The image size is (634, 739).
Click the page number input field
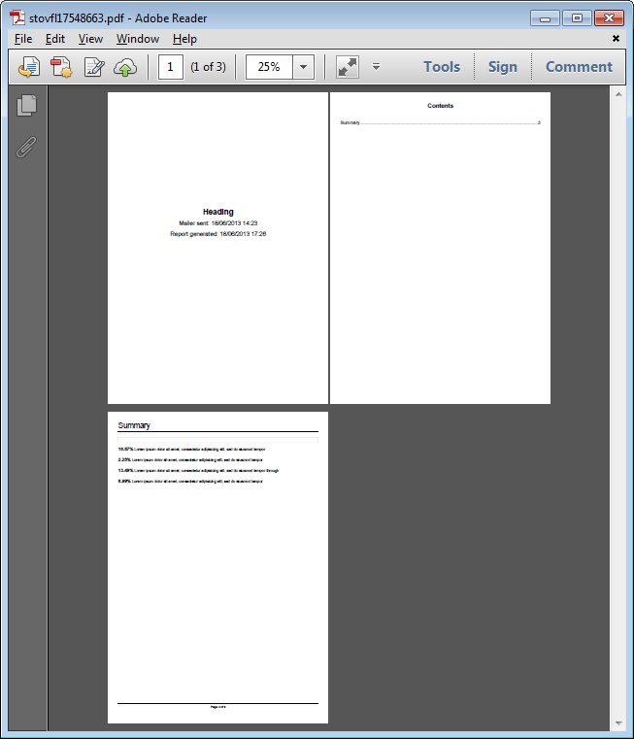(170, 67)
